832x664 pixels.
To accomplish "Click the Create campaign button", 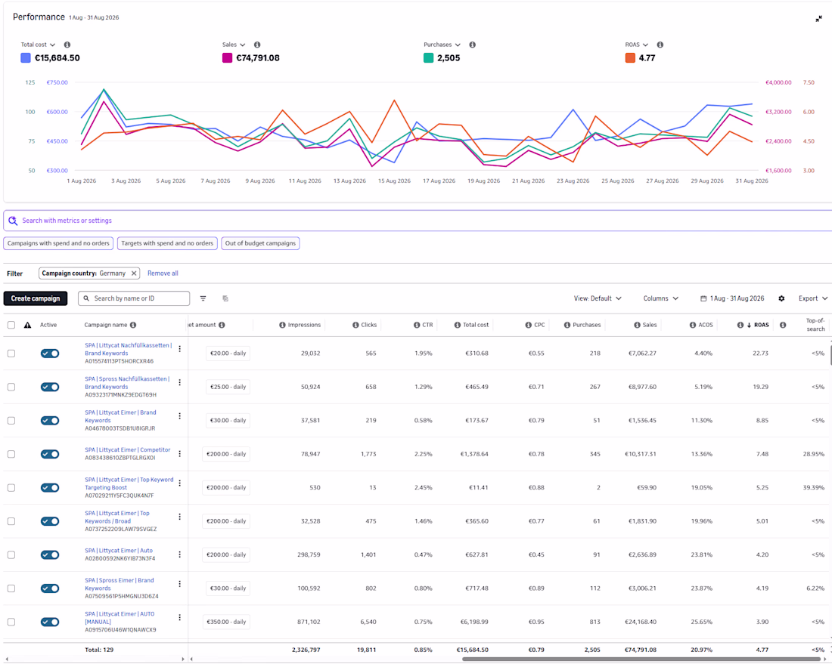I will (x=36, y=298).
